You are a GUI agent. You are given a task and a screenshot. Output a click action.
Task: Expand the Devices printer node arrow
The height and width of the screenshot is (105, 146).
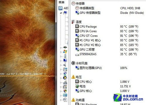click(x=61, y=83)
